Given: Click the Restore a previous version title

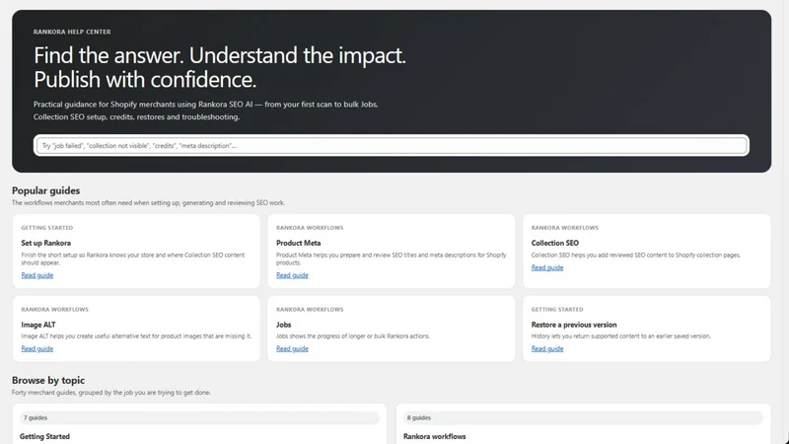Looking at the screenshot, I should [x=574, y=325].
